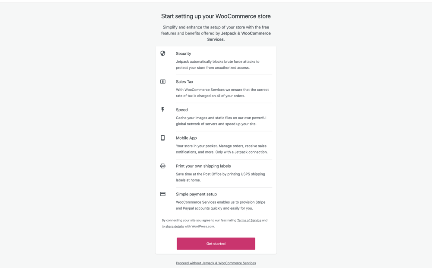Click the Sales Tax dollar icon
The height and width of the screenshot is (268, 432).
[x=163, y=82]
